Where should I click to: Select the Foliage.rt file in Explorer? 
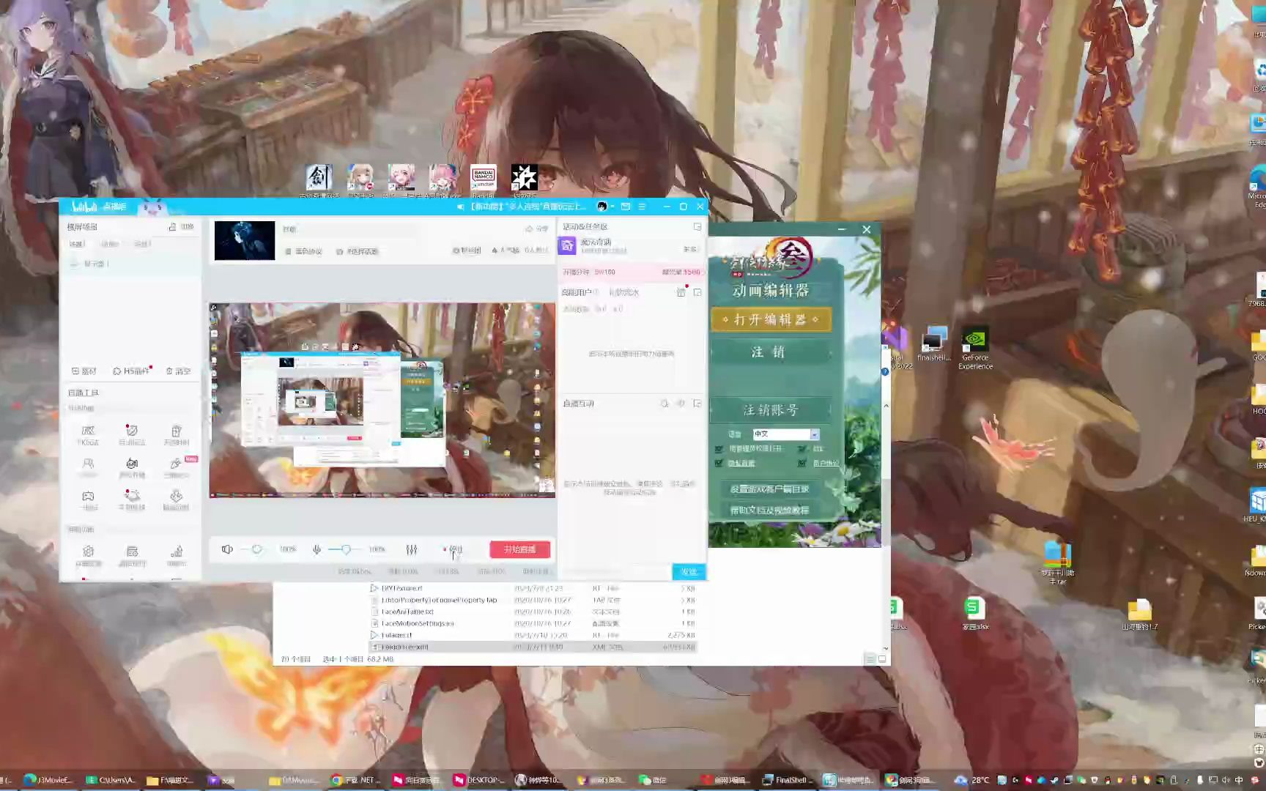pos(532,635)
